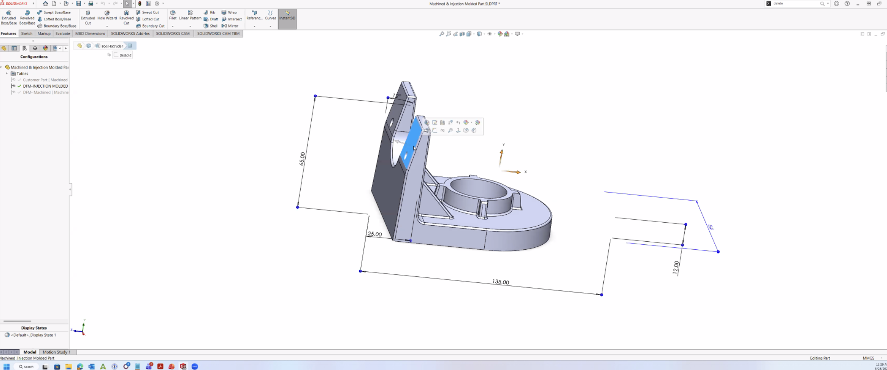This screenshot has width=887, height=370.
Task: Open the MBD Dimensions tab
Action: click(x=90, y=33)
